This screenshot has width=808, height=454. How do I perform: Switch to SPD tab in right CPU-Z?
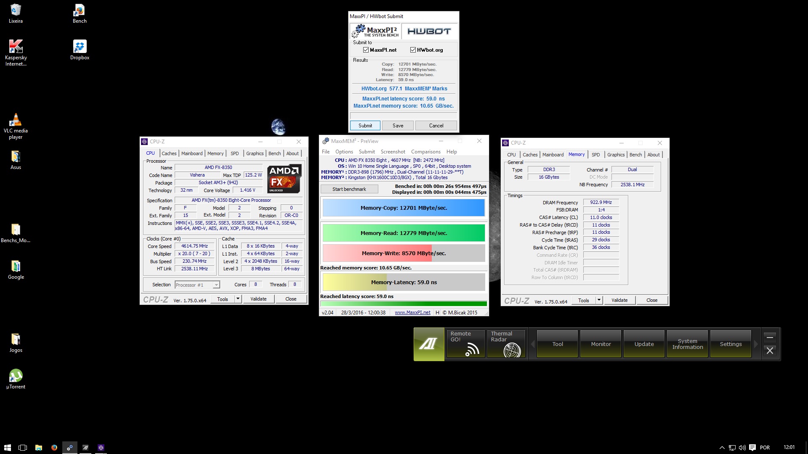point(595,155)
